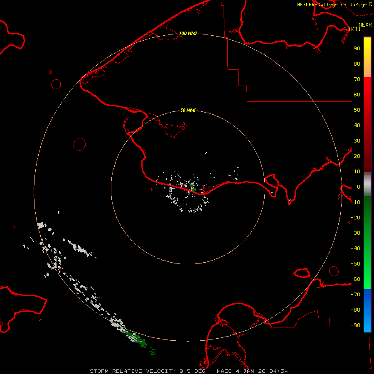This screenshot has height=374, width=374.
Task: Click the '20' scale value
Action: (357, 156)
